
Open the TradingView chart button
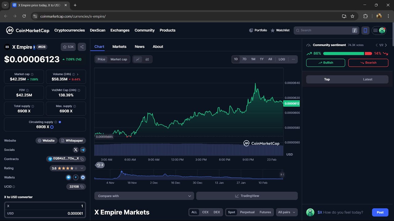(247, 196)
